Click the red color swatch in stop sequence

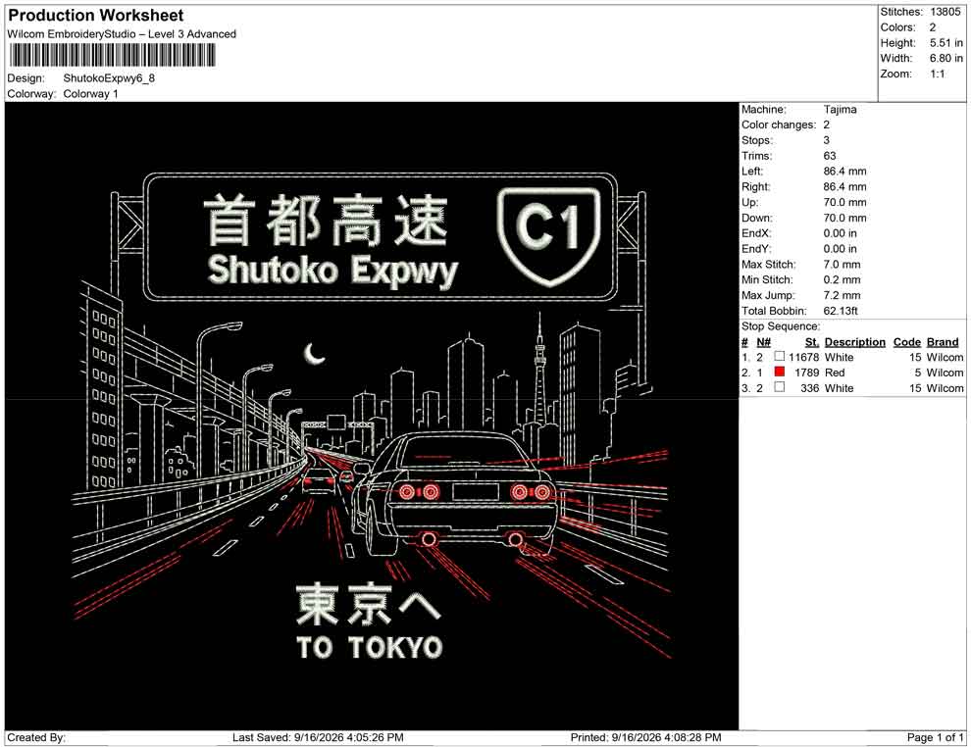pos(780,372)
